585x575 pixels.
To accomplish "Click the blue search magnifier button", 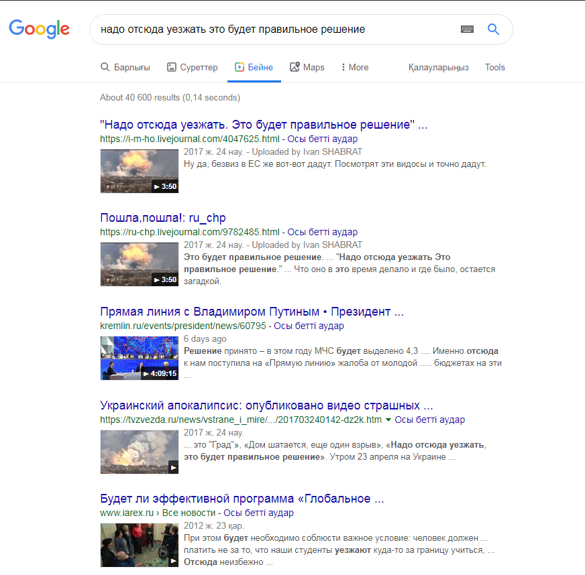I will click(x=493, y=29).
